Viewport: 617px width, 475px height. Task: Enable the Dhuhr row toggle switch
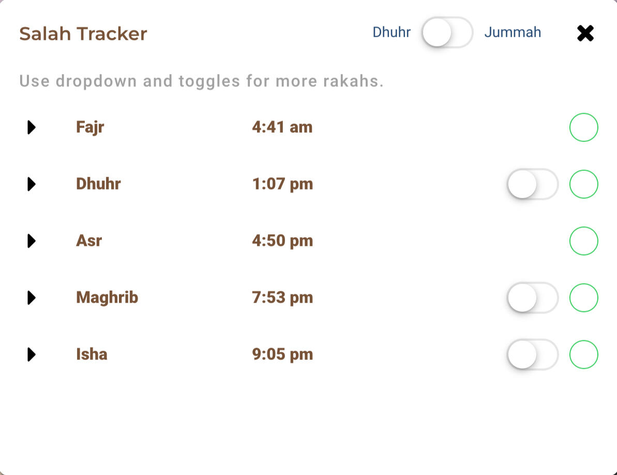coord(533,184)
